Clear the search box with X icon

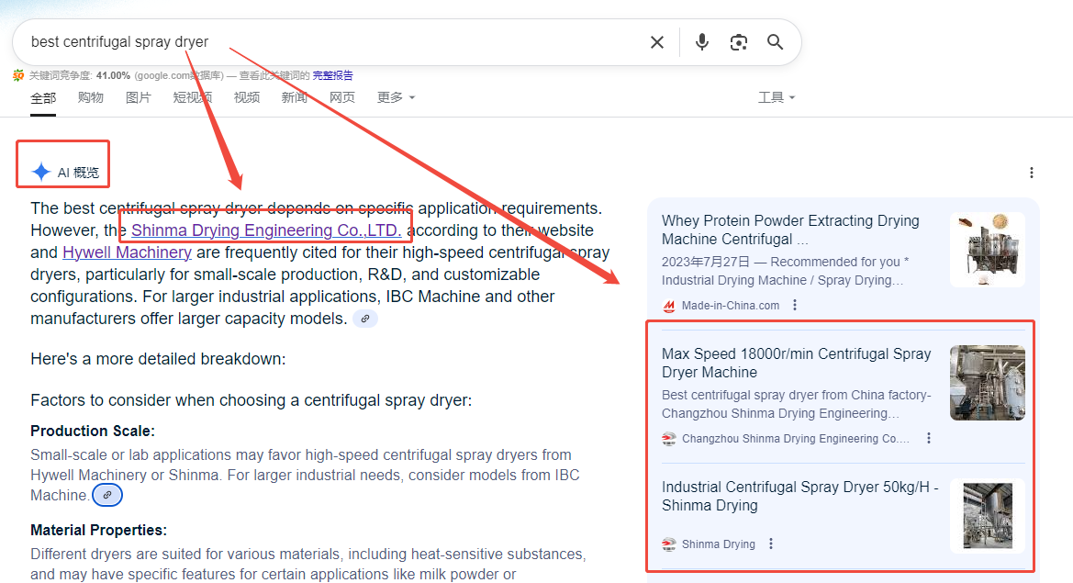[657, 42]
